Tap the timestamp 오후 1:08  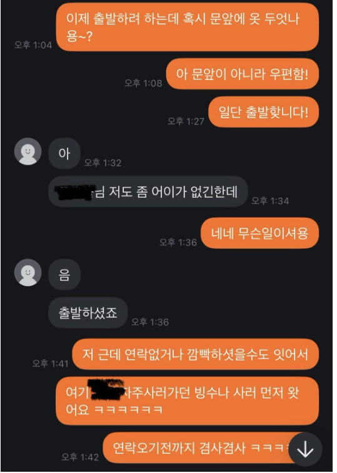click(x=143, y=83)
